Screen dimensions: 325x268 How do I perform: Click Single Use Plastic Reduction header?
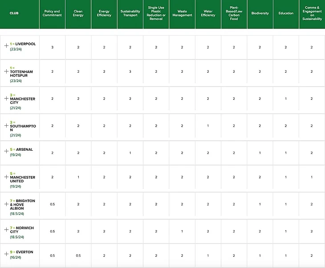point(156,13)
